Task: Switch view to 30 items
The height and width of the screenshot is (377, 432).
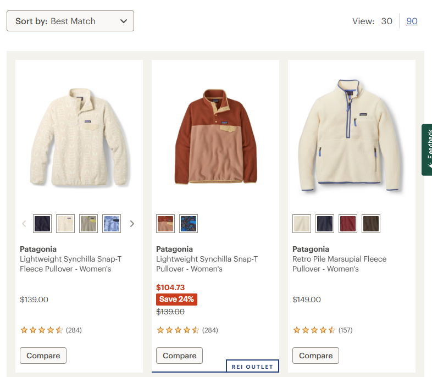Action: click(386, 21)
